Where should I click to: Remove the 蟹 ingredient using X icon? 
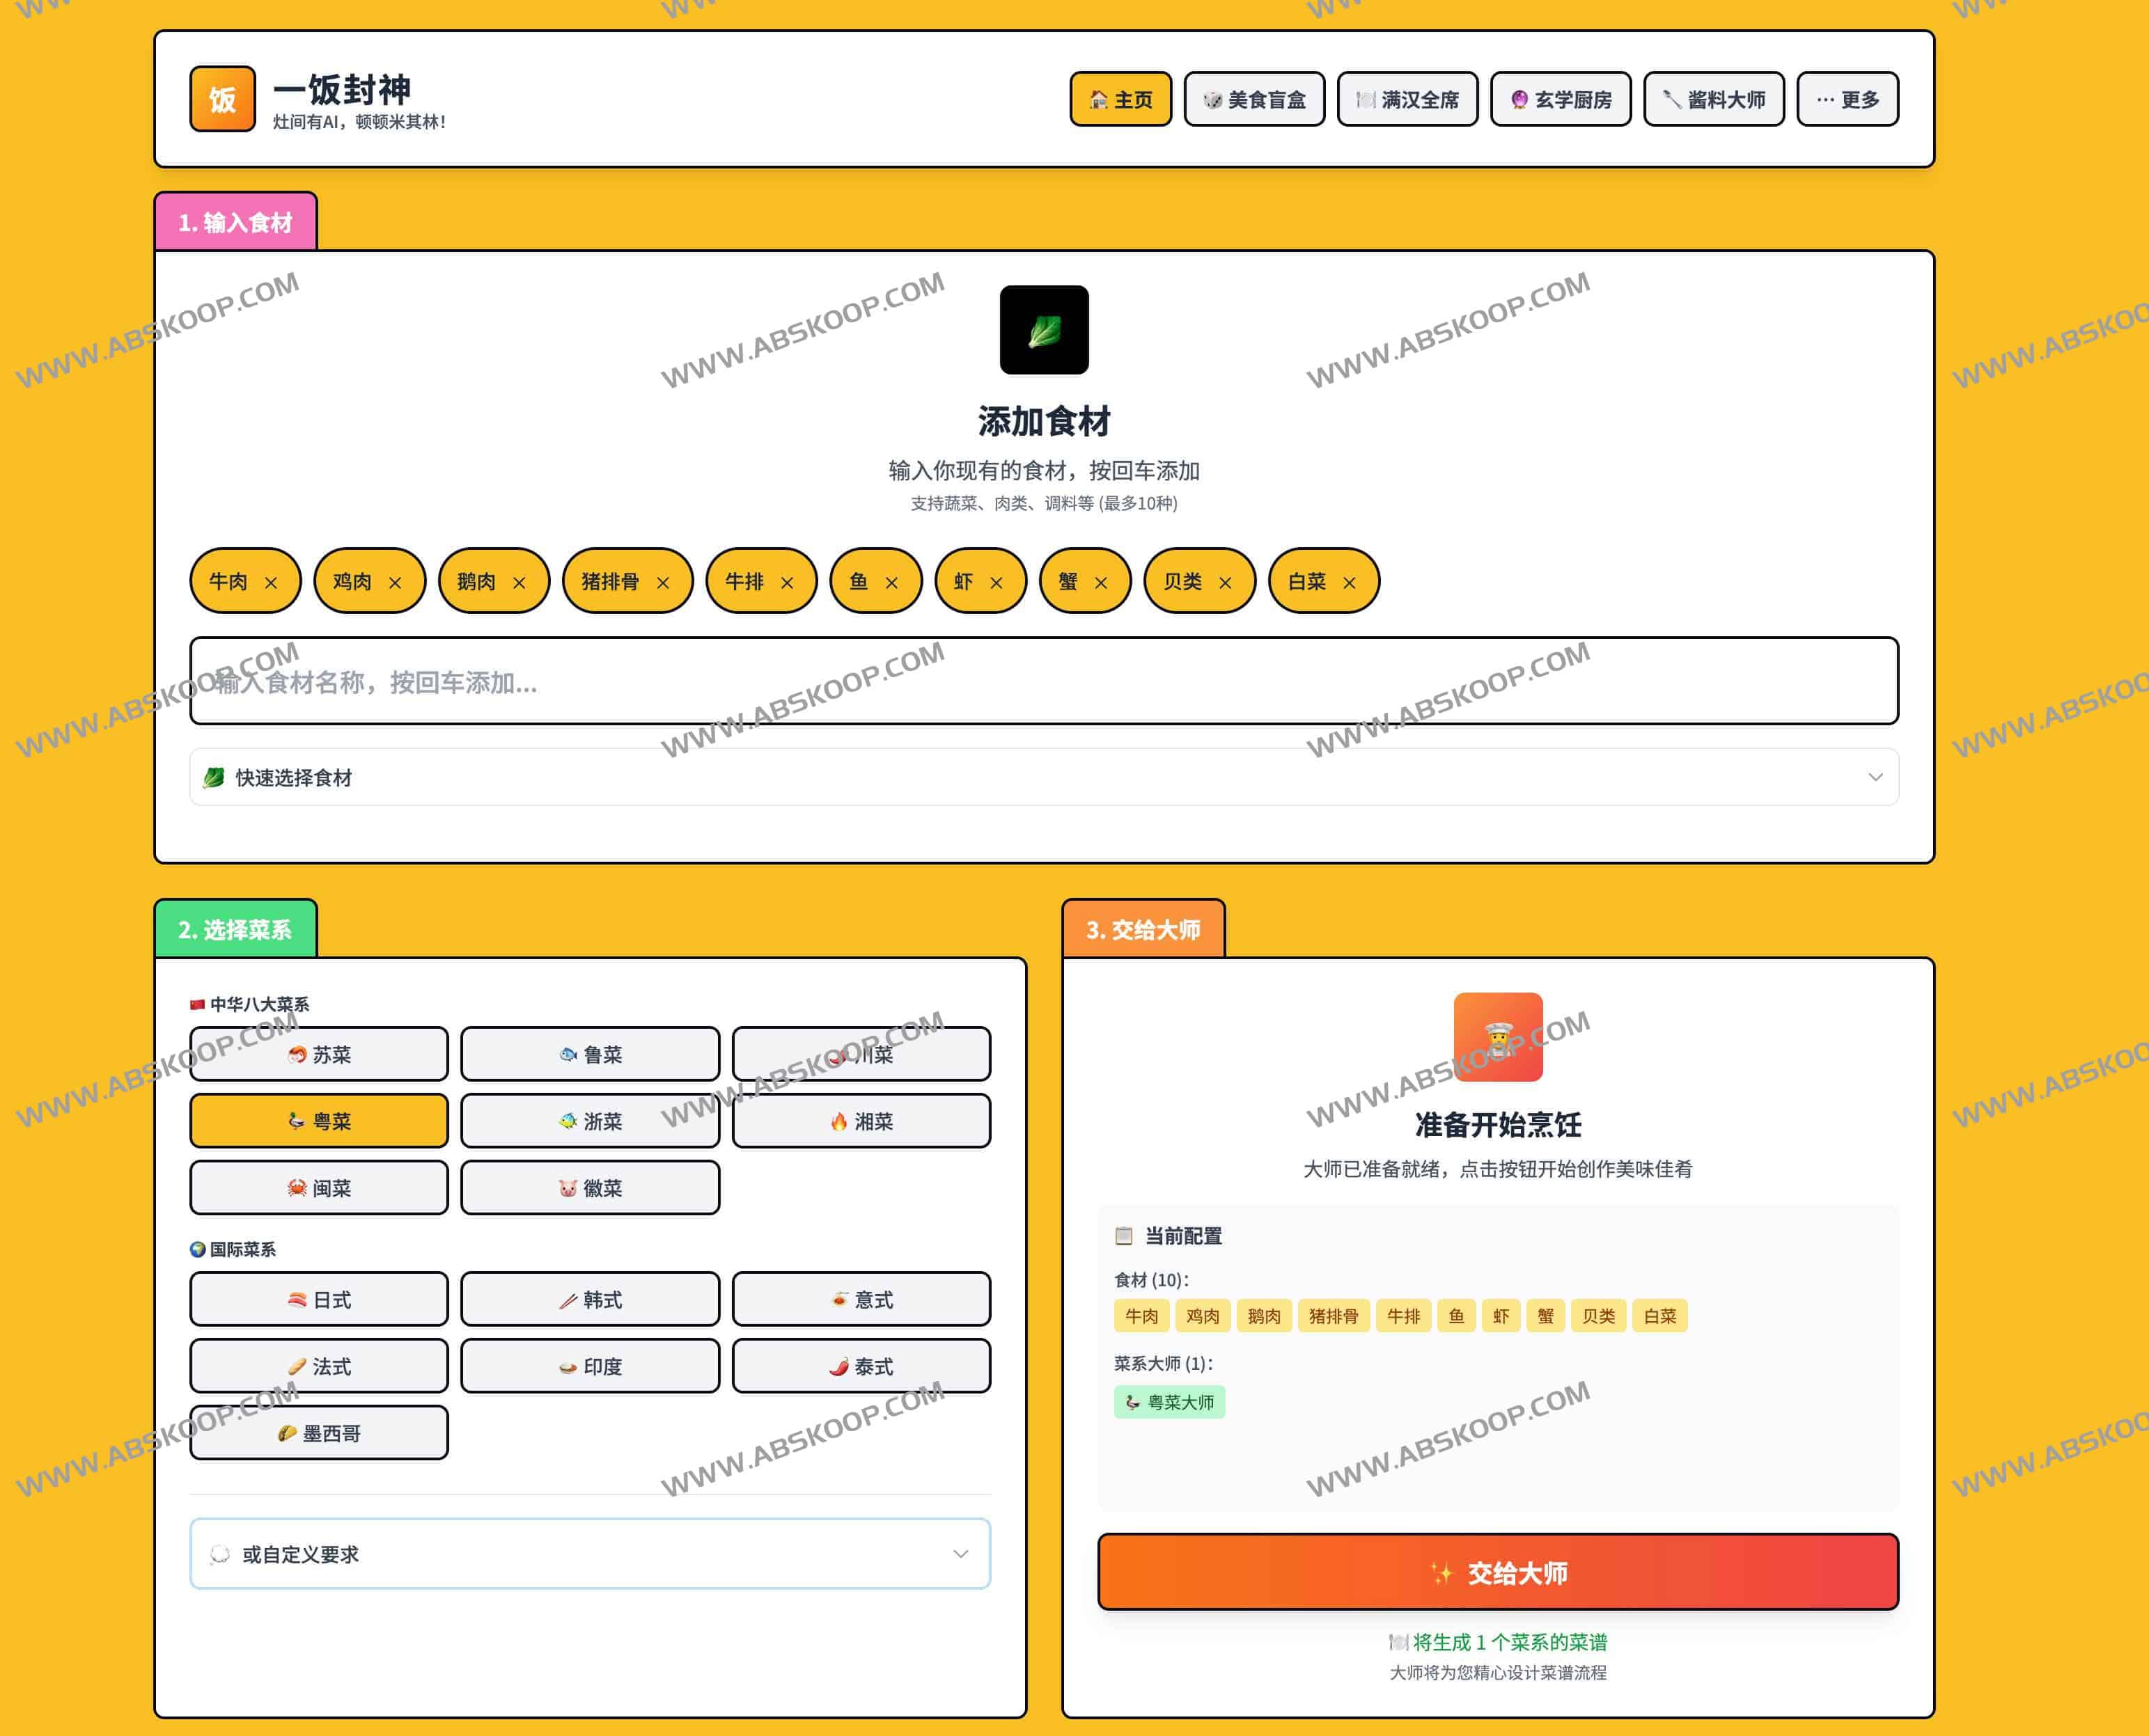point(1100,583)
